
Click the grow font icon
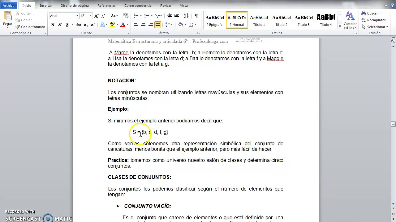pos(97,16)
